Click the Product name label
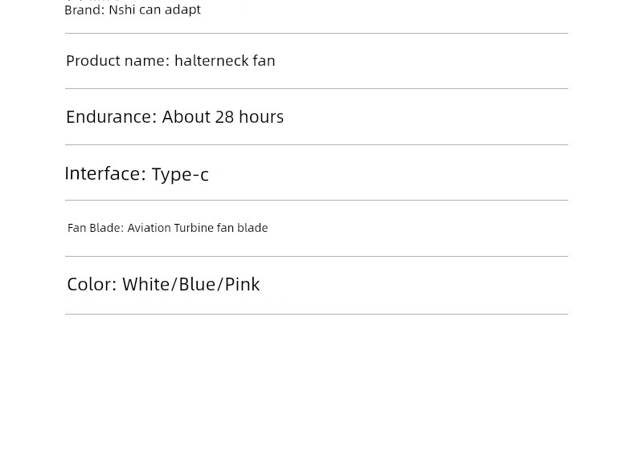The image size is (635, 475). coord(118,61)
